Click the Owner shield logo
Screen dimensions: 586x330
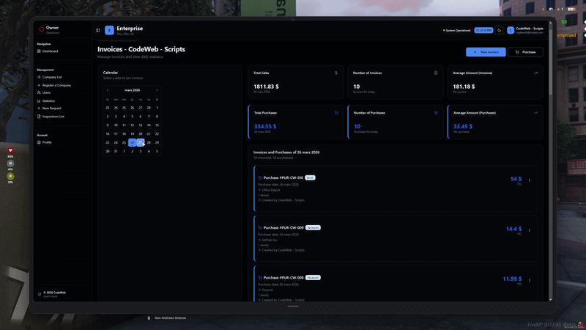[x=40, y=29]
